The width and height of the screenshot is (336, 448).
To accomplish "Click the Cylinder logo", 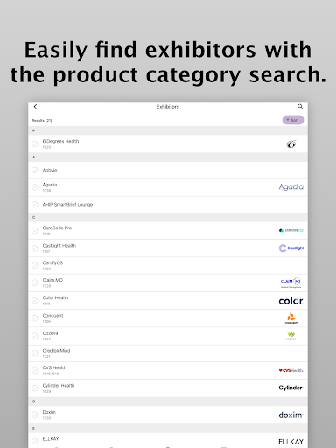I will [x=290, y=388].
